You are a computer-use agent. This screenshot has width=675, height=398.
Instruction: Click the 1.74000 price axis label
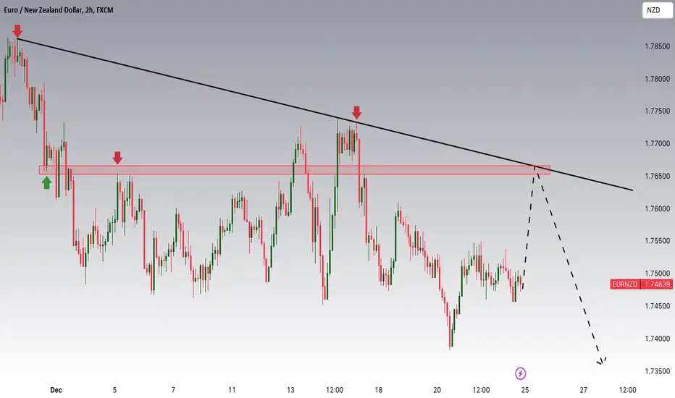(657, 339)
